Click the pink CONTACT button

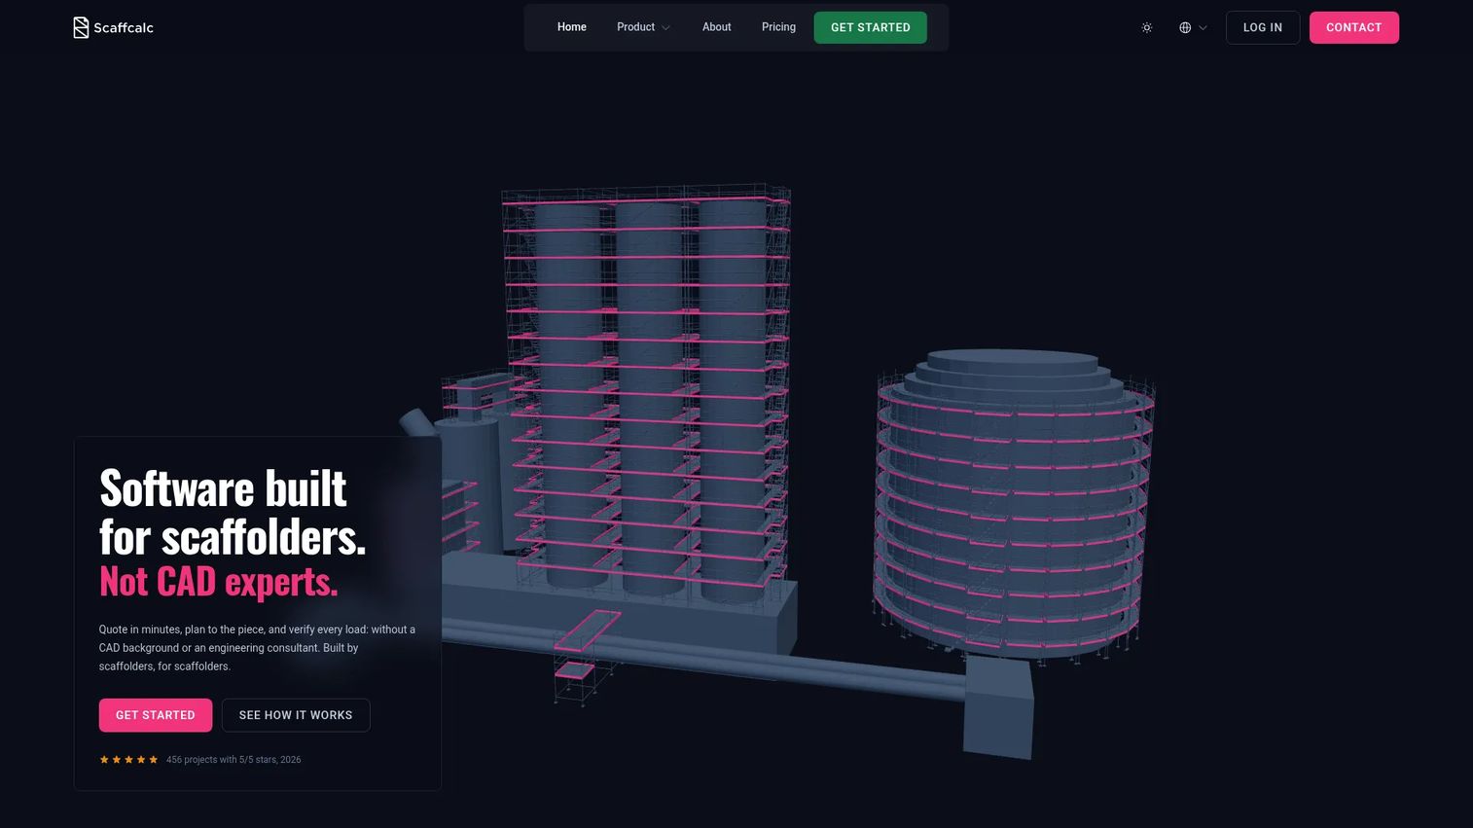(1354, 27)
